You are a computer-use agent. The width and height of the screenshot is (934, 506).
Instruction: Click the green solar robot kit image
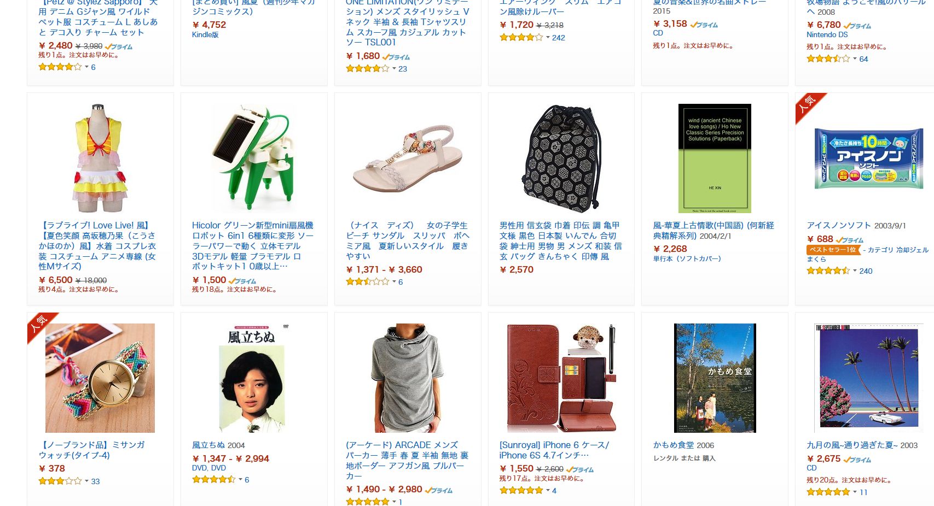pos(254,158)
